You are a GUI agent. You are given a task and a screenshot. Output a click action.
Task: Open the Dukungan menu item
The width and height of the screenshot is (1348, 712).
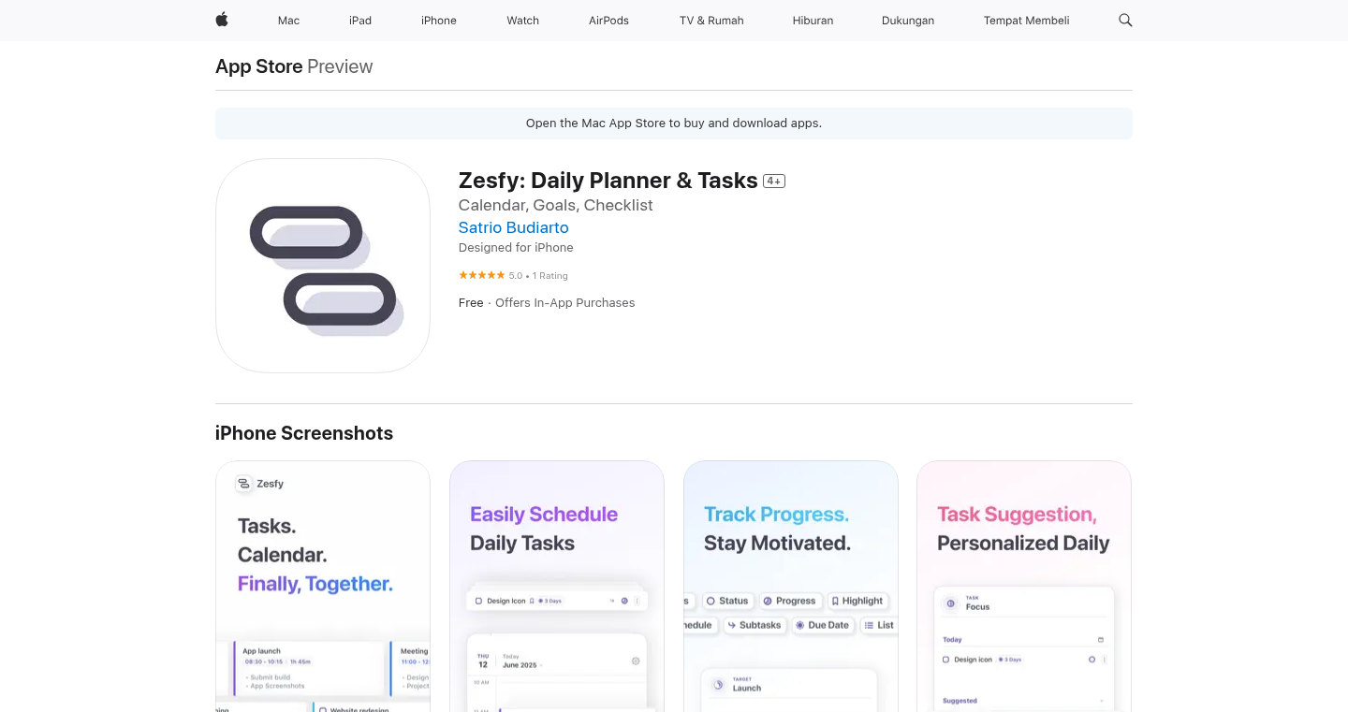tap(908, 21)
